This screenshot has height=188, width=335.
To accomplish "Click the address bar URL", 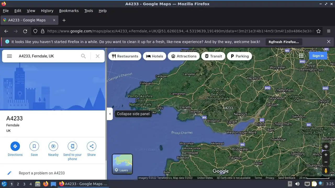I will (180, 31).
